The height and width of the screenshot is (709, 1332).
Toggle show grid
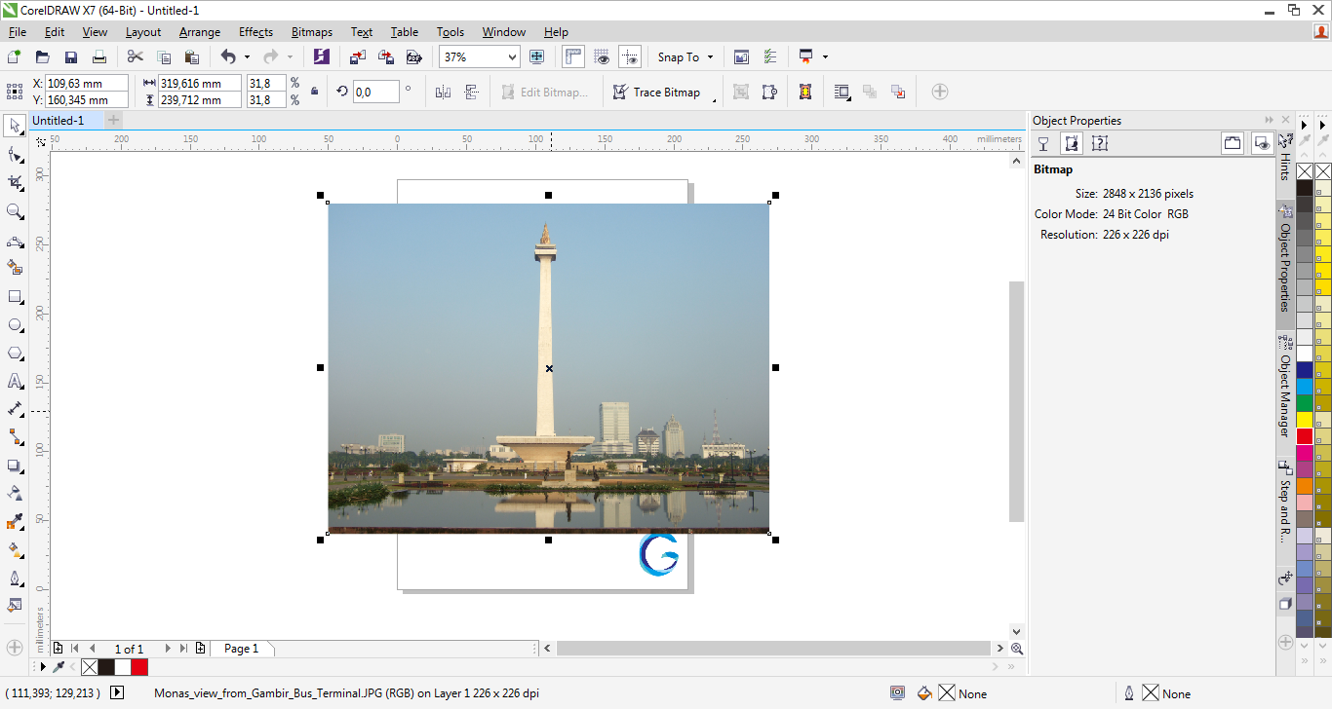tap(602, 56)
